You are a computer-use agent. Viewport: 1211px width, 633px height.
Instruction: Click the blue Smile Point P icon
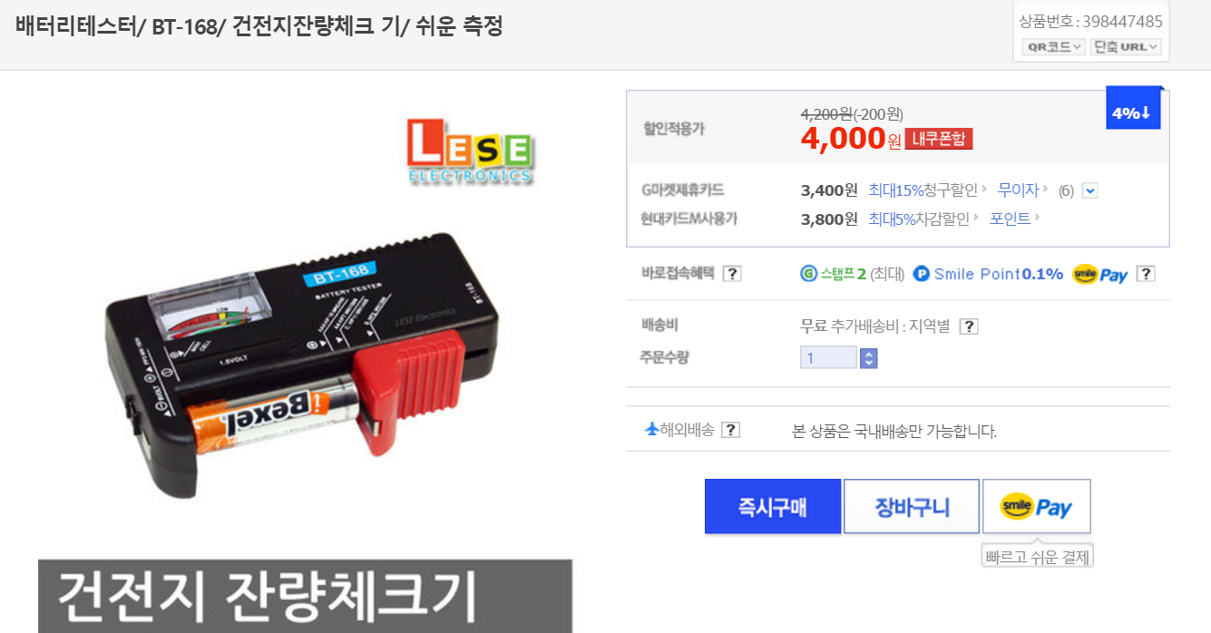[922, 273]
